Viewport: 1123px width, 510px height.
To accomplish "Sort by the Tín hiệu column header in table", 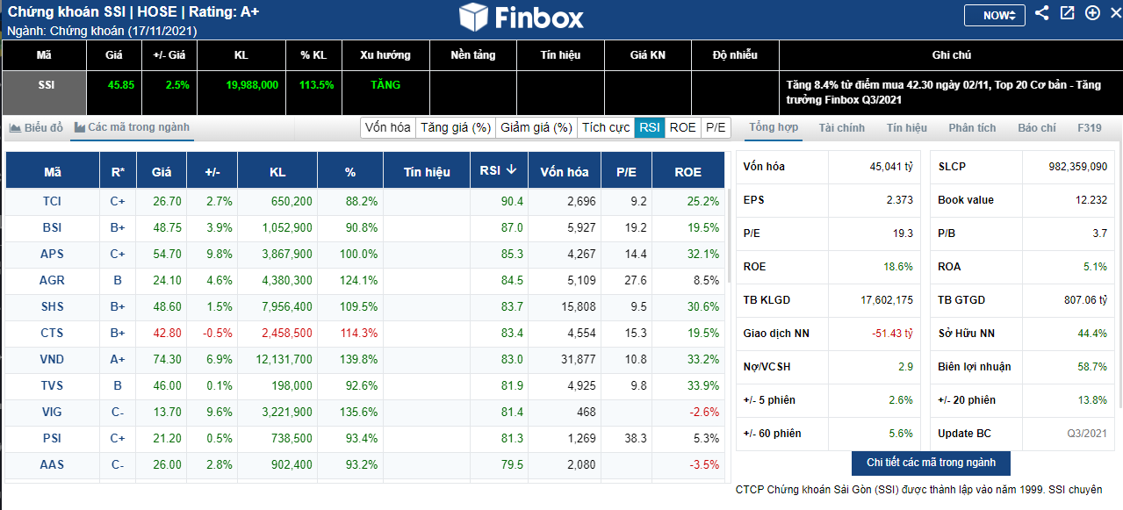I will (428, 171).
